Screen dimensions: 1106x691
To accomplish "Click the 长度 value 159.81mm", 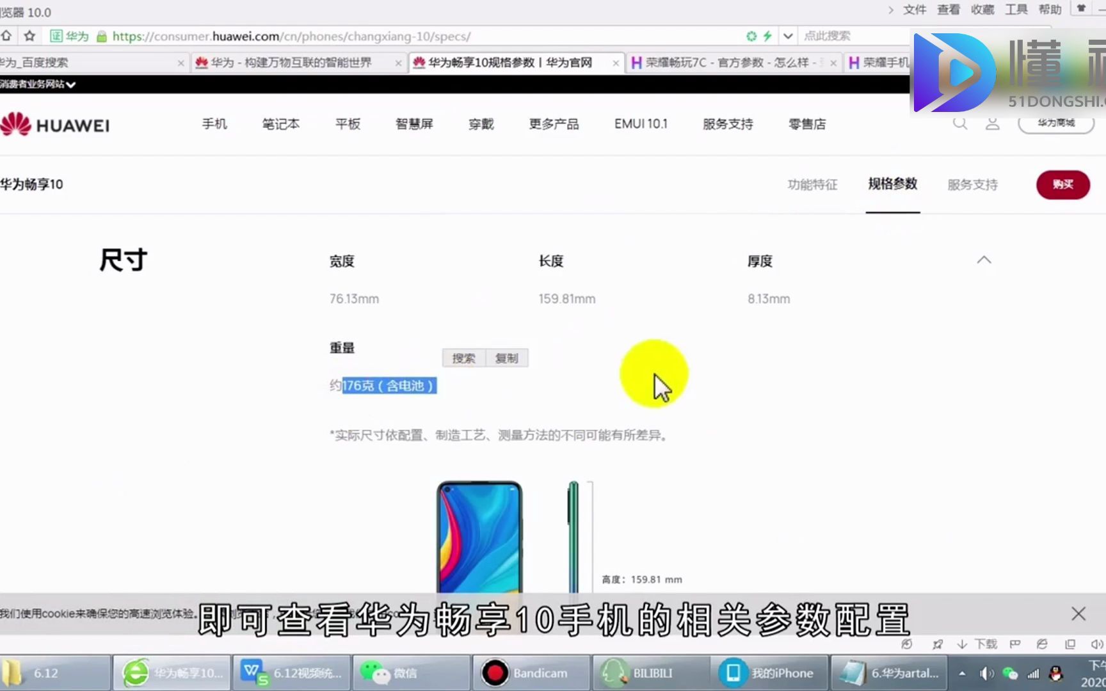I will tap(567, 299).
